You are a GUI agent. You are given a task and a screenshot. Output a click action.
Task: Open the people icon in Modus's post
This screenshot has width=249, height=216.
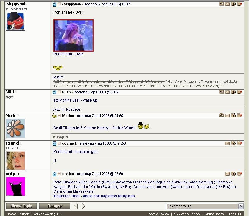point(233,115)
